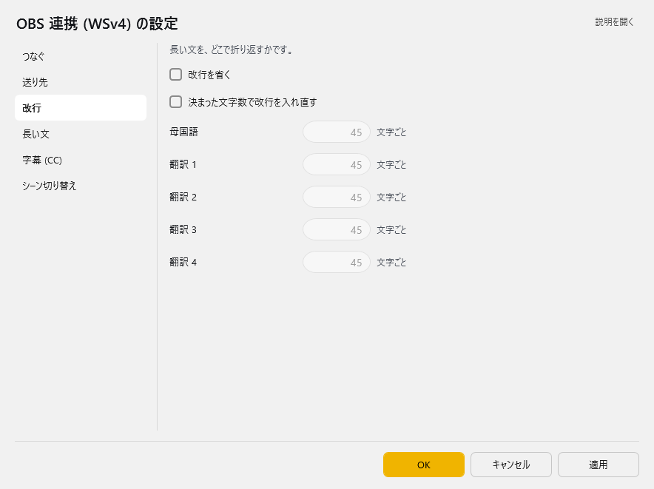Apply changes with the 適用 button
The height and width of the screenshot is (489, 654).
pos(598,465)
